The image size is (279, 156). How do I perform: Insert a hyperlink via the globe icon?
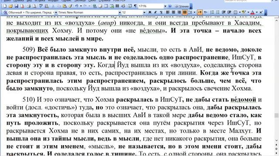tap(95, 6)
